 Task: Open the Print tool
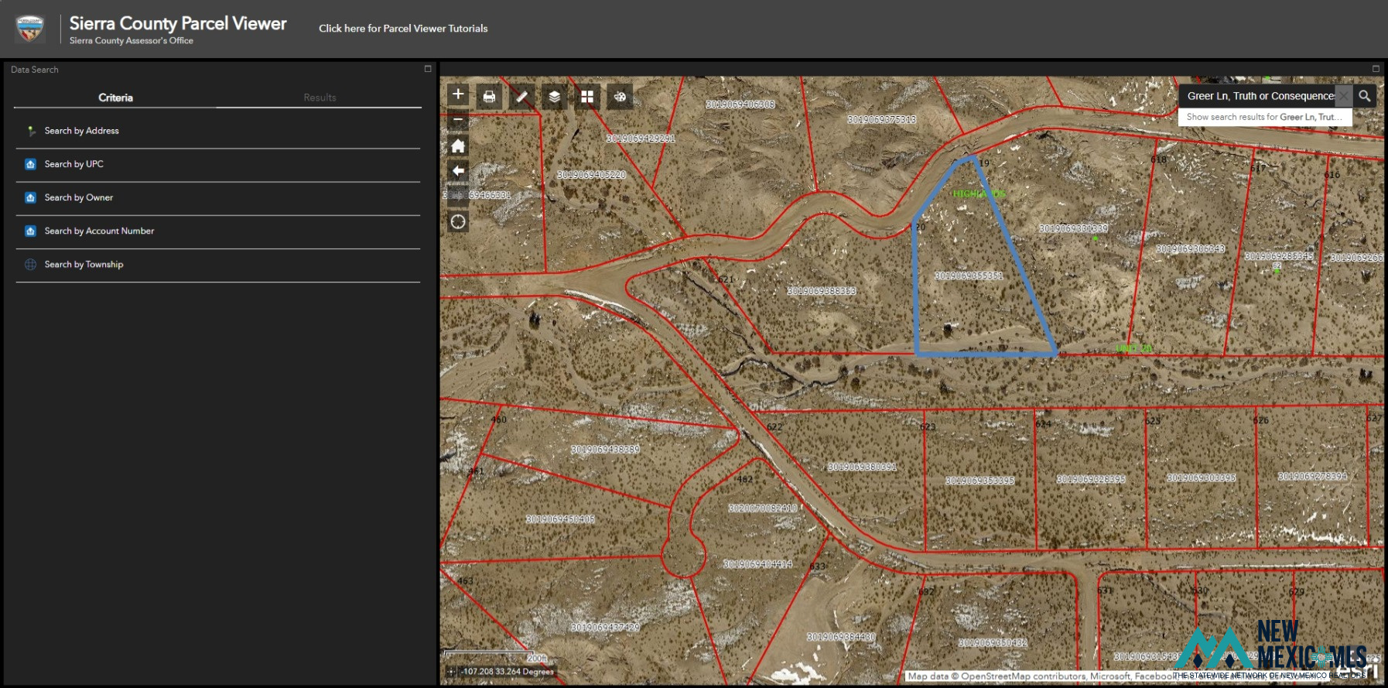tap(489, 97)
